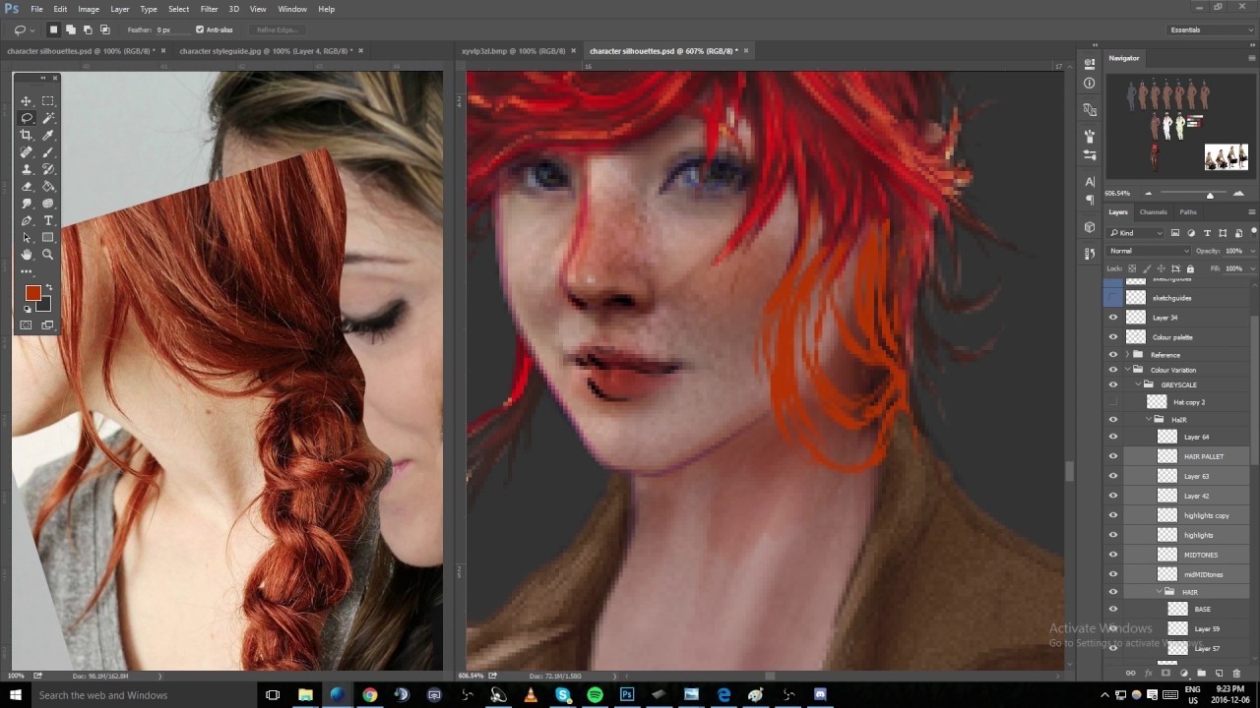Screen dimensions: 1260x708
Task: Click the Navigator zoom slider handle
Action: (1210, 195)
